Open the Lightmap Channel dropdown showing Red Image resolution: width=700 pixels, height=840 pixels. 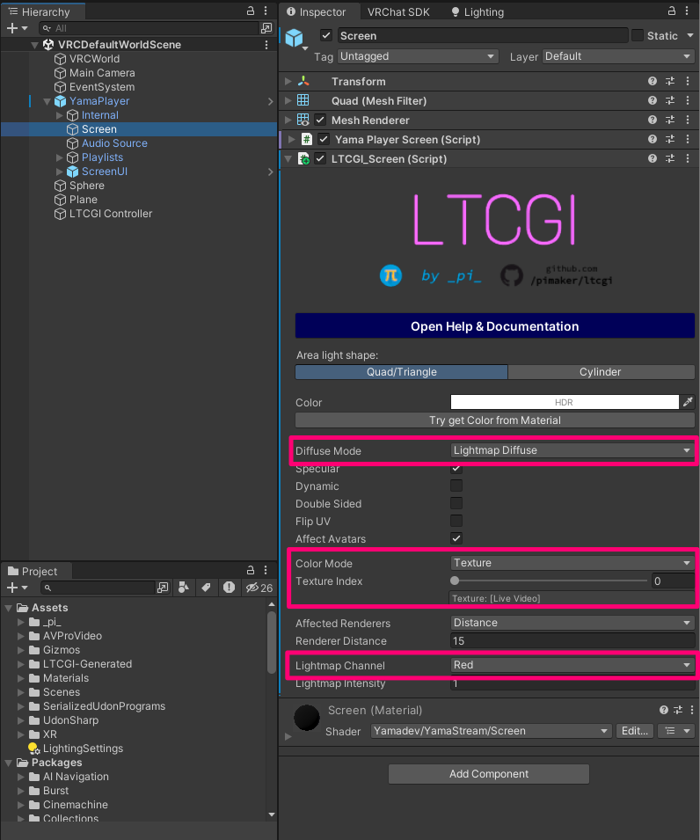coord(572,665)
